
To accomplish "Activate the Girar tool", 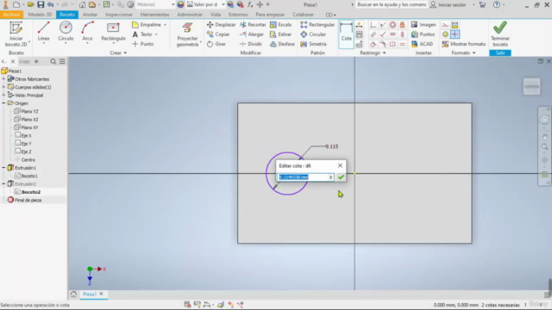I will point(216,44).
